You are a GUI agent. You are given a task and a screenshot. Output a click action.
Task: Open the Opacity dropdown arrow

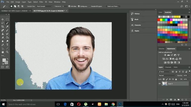[x=189, y=75]
